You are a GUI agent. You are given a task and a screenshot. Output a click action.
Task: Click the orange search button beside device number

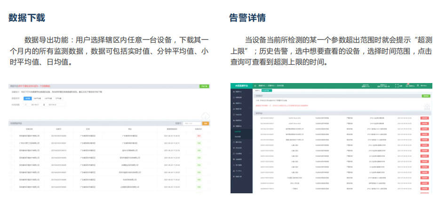pos(205,123)
